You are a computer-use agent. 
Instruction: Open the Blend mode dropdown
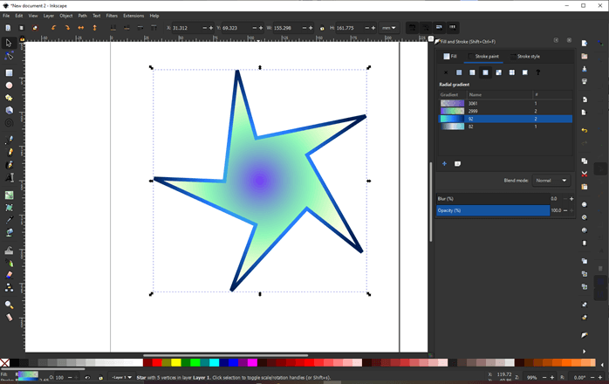pyautogui.click(x=551, y=181)
